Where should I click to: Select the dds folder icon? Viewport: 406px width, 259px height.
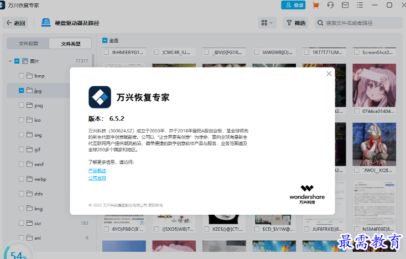pyautogui.click(x=29, y=194)
